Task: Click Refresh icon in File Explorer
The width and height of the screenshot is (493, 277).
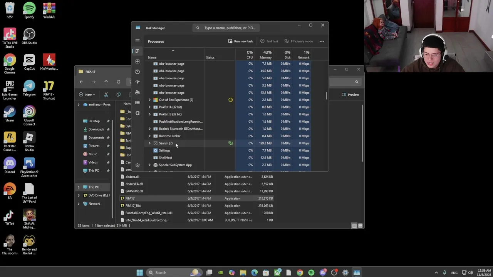Action: pyautogui.click(x=118, y=82)
